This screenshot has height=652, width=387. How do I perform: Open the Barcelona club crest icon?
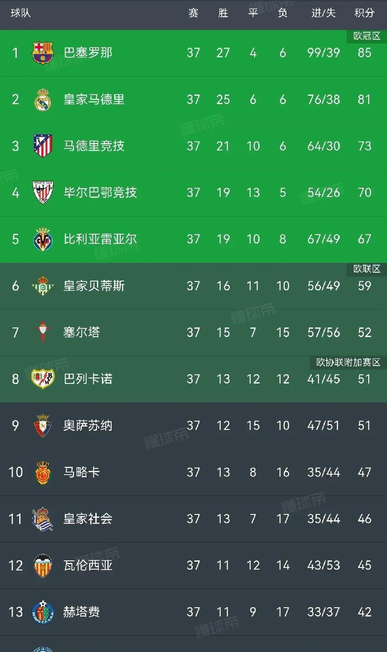pyautogui.click(x=43, y=53)
